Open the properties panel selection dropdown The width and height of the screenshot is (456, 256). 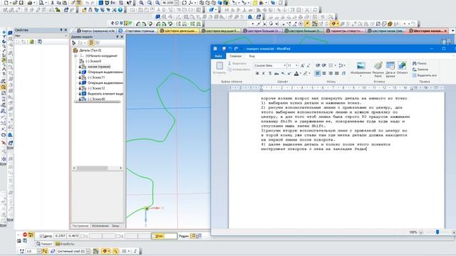pyautogui.click(x=66, y=36)
